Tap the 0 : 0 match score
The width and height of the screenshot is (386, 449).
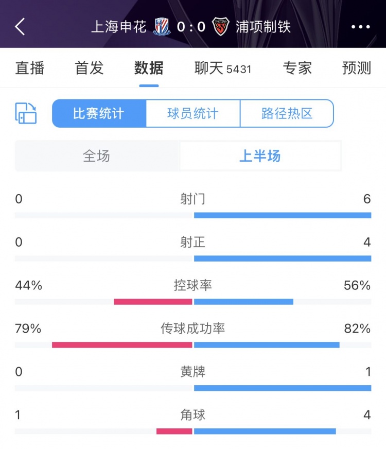click(191, 27)
